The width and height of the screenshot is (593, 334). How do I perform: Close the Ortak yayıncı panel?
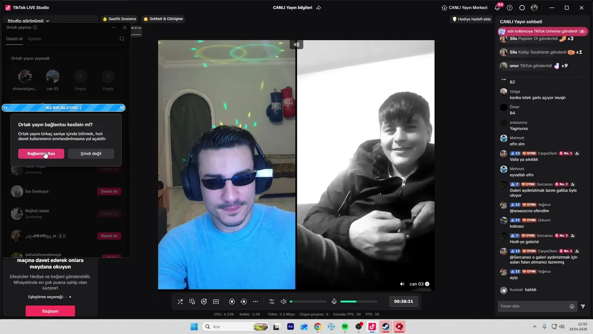125,27
